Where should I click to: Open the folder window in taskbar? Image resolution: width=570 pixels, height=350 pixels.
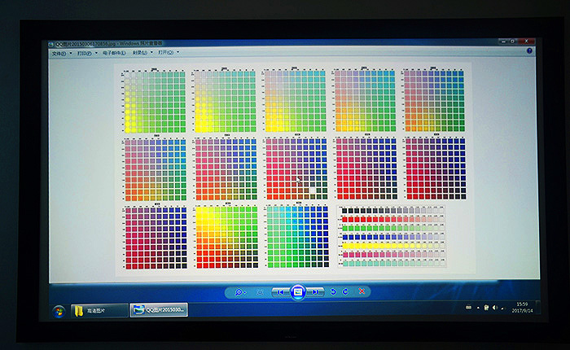tap(99, 310)
